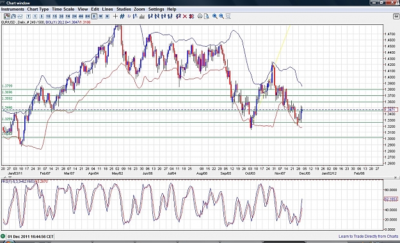Open the Chart Type menu
This screenshot has height=243, width=400.
tap(38, 9)
